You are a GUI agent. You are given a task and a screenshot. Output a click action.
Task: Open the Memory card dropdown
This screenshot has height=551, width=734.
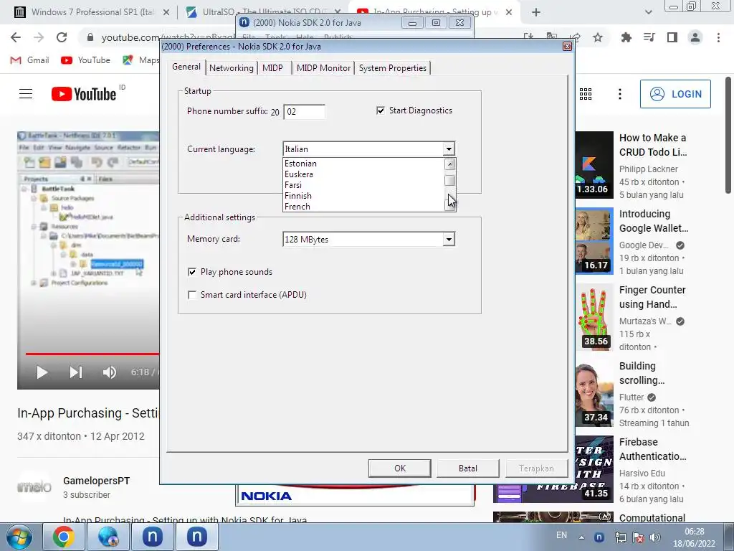pos(449,240)
